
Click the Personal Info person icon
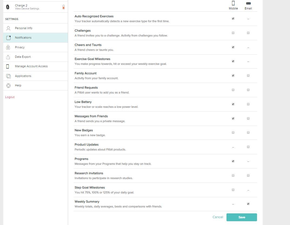click(8, 28)
